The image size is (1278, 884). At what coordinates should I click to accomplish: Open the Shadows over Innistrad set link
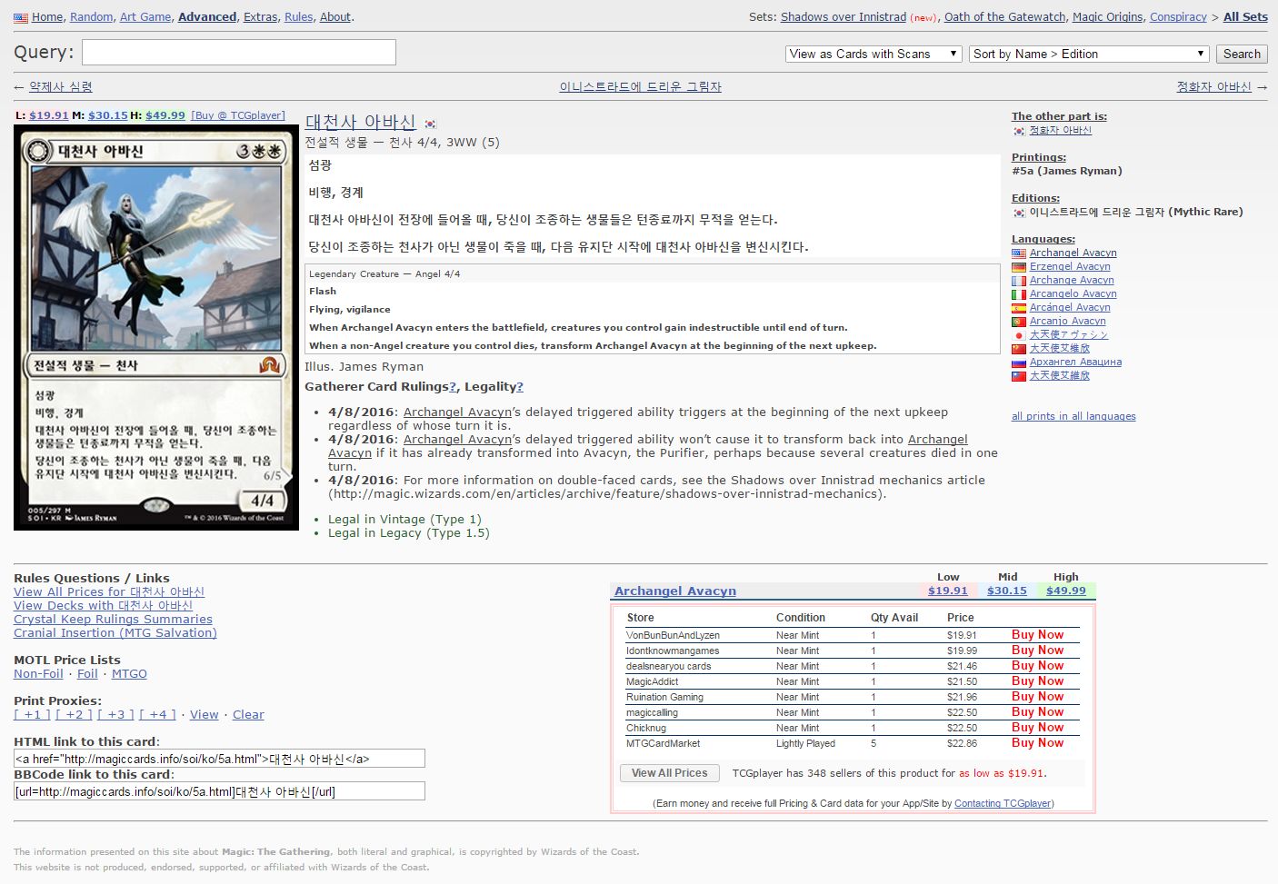tap(843, 17)
